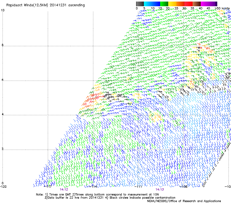Click the latitude axis label '6'

pos(2,80)
